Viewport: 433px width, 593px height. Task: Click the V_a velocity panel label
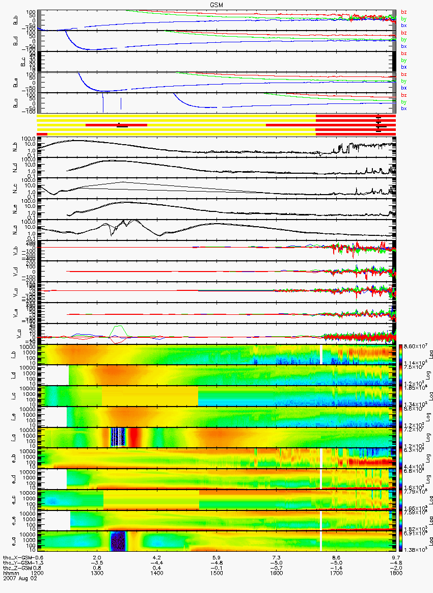[18, 334]
